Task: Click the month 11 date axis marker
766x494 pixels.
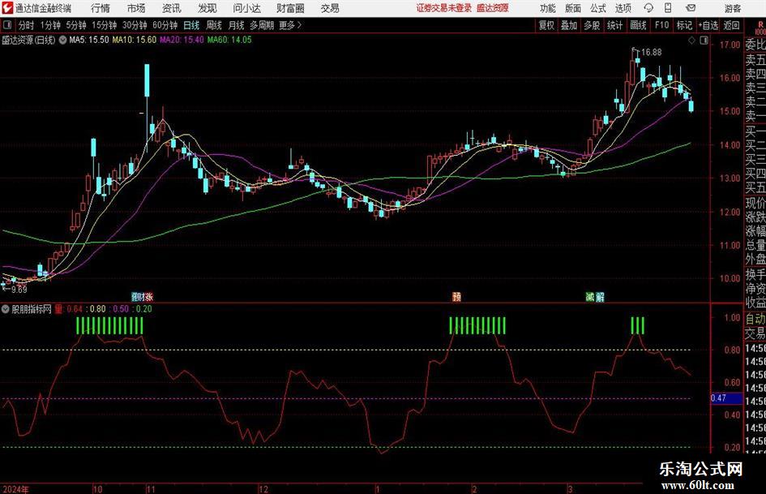Action: [x=151, y=489]
